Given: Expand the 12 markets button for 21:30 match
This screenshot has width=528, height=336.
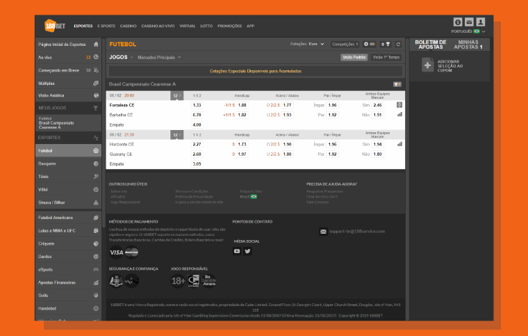Looking at the screenshot, I should pos(176,135).
